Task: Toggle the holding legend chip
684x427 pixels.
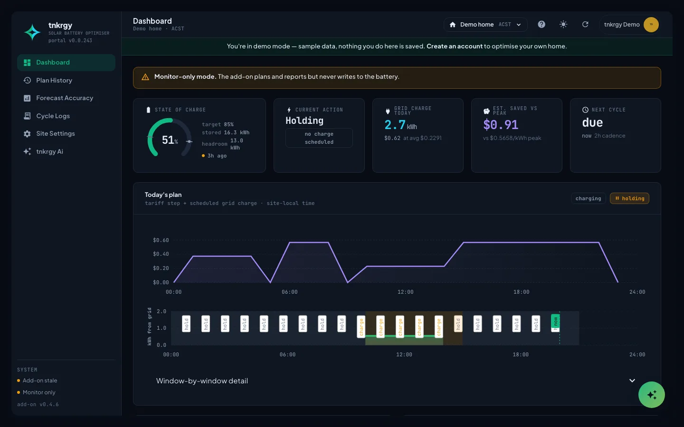Action: tap(629, 199)
